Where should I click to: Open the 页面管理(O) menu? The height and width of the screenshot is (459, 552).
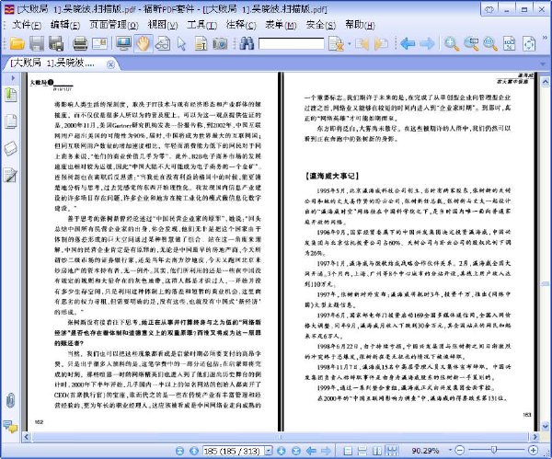(114, 25)
